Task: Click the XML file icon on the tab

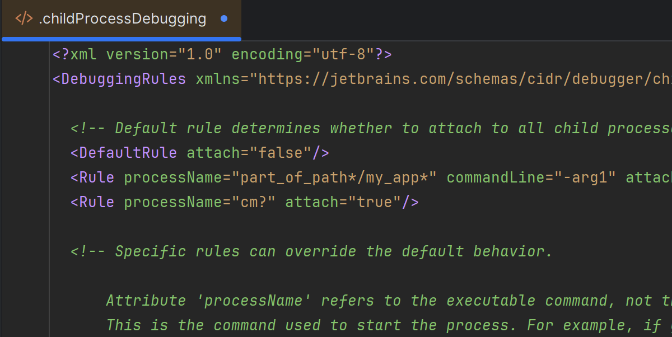Action: (24, 19)
